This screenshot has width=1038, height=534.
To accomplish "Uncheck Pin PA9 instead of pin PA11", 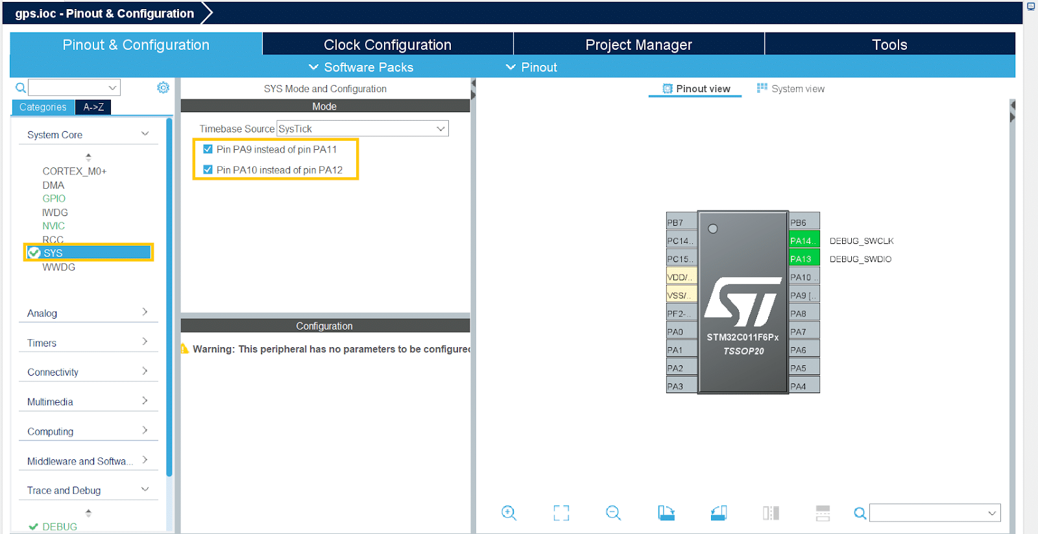I will point(208,149).
